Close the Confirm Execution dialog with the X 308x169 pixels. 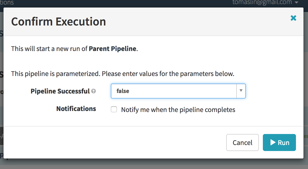pyautogui.click(x=293, y=18)
